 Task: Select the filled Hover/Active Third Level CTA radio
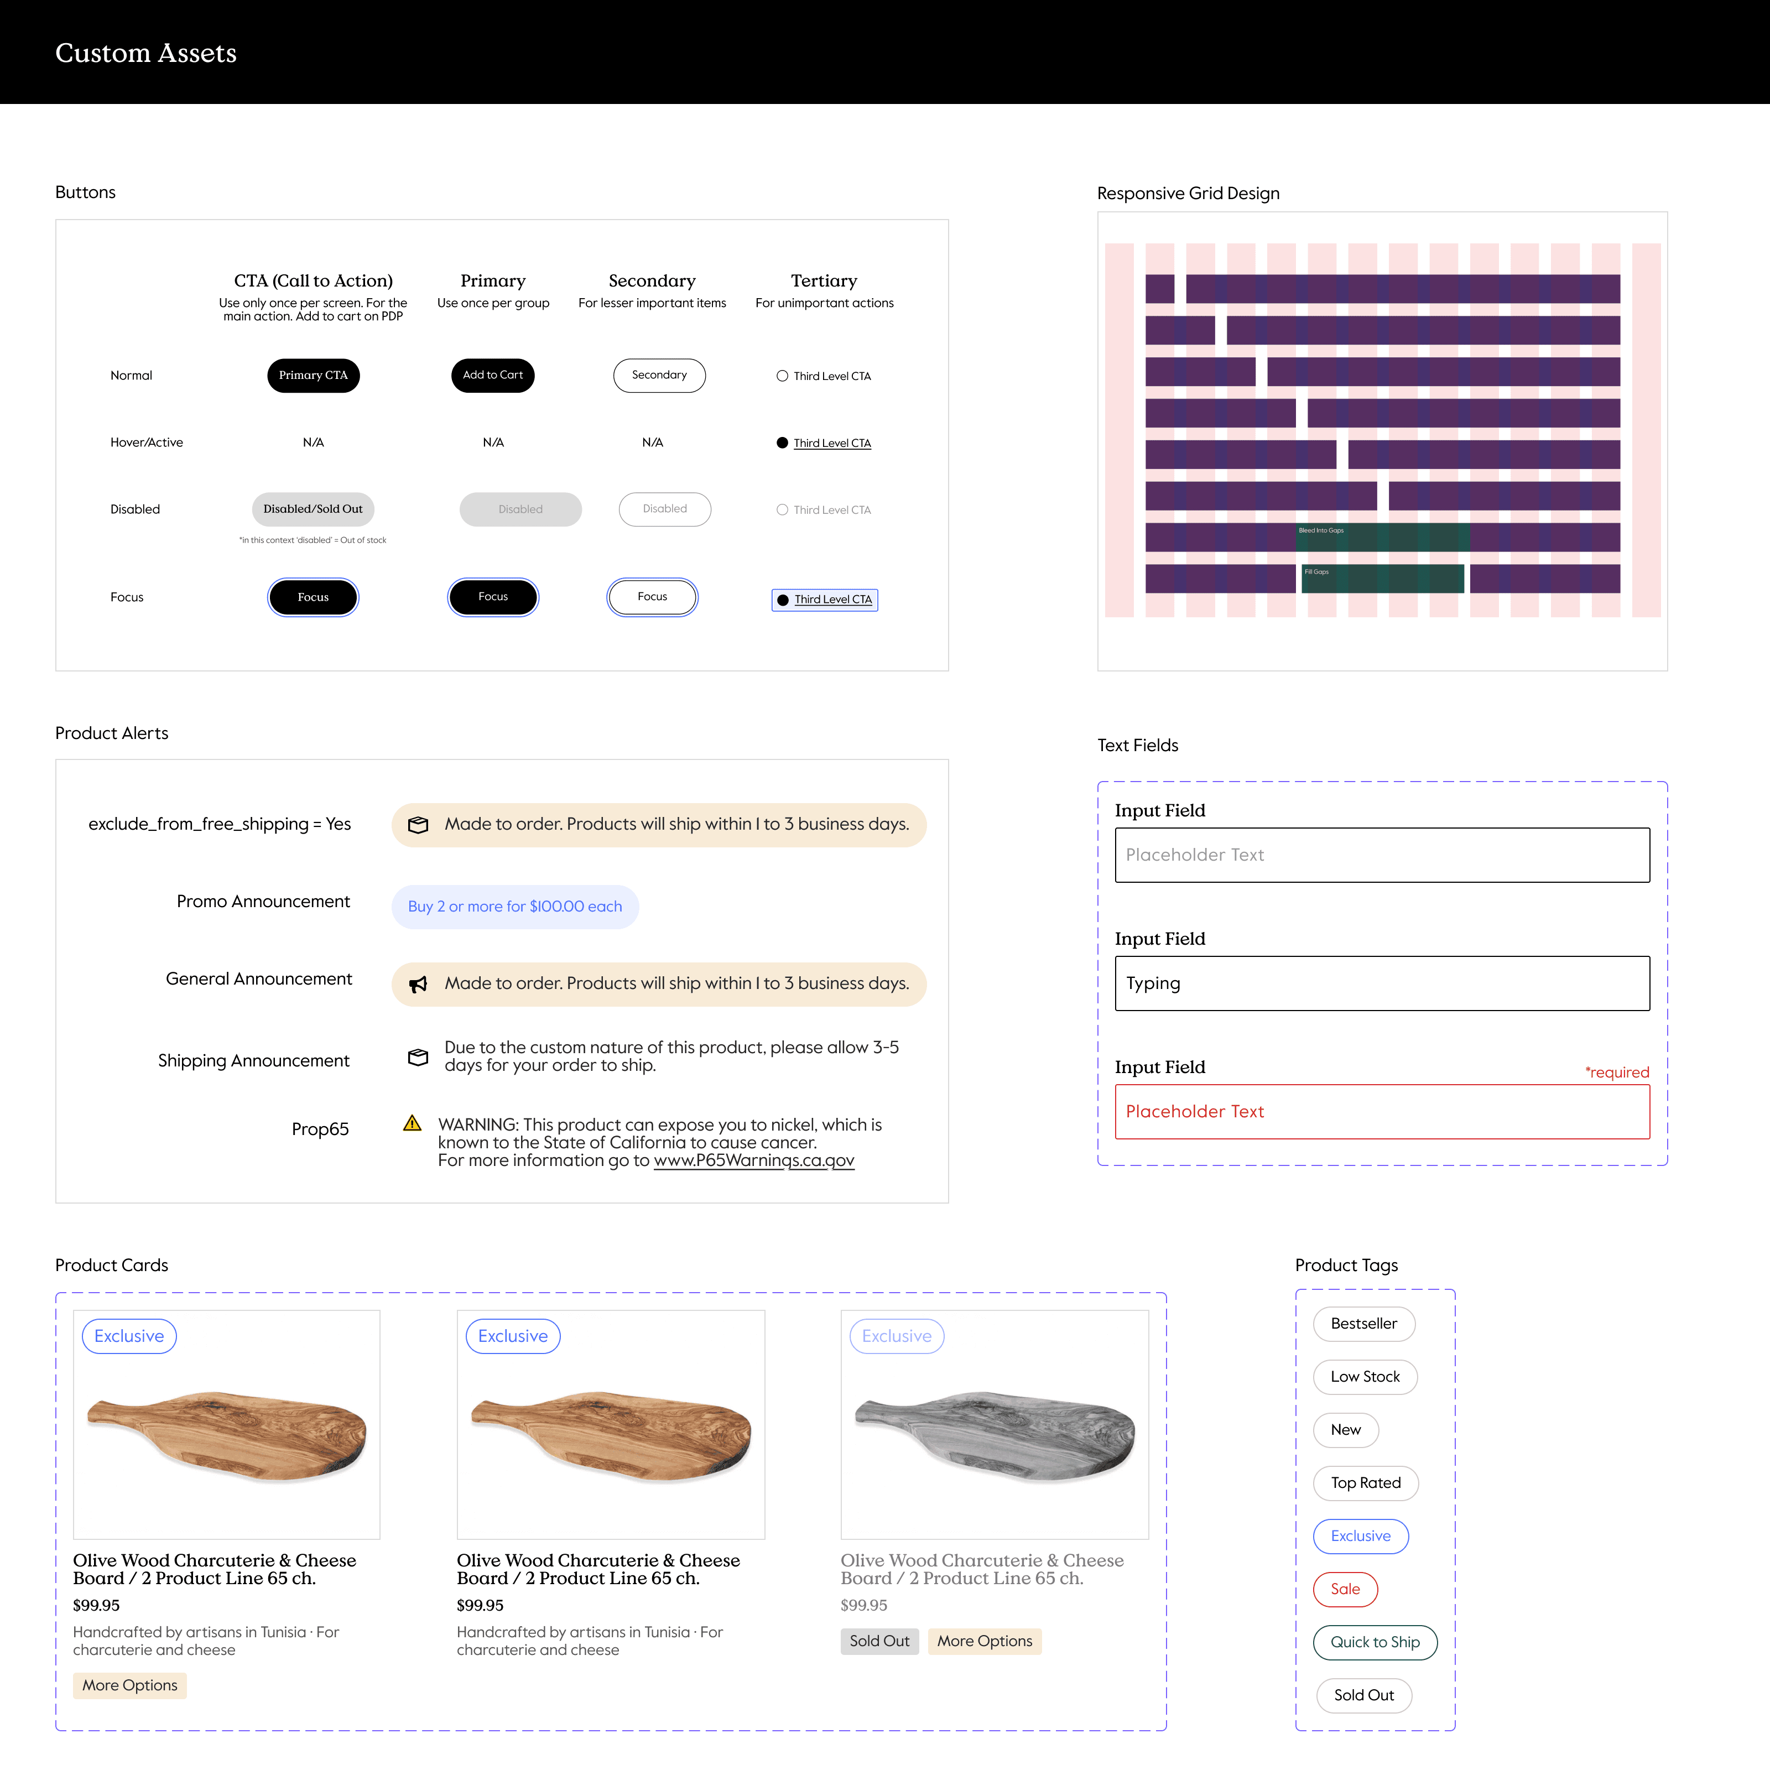click(782, 441)
